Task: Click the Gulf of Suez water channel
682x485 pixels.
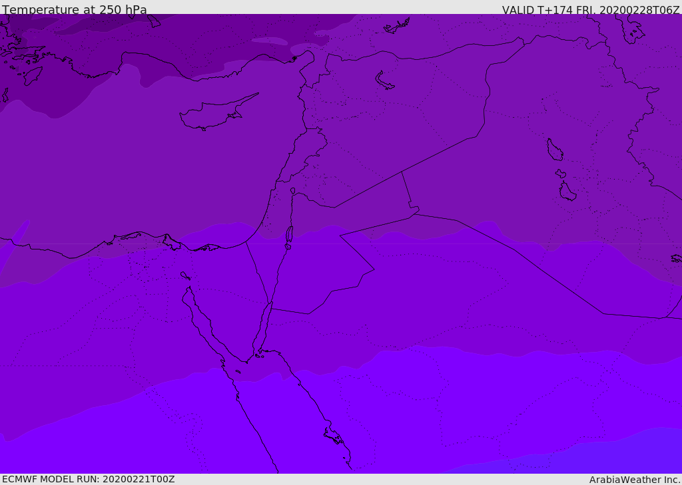Action: point(213,327)
